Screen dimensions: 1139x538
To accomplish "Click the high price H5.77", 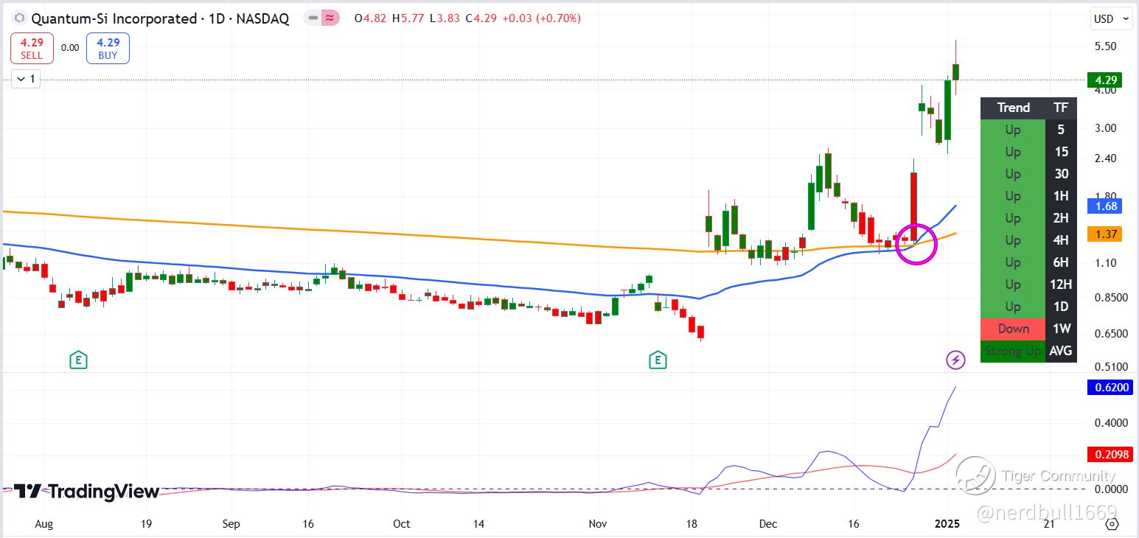I will (x=409, y=18).
